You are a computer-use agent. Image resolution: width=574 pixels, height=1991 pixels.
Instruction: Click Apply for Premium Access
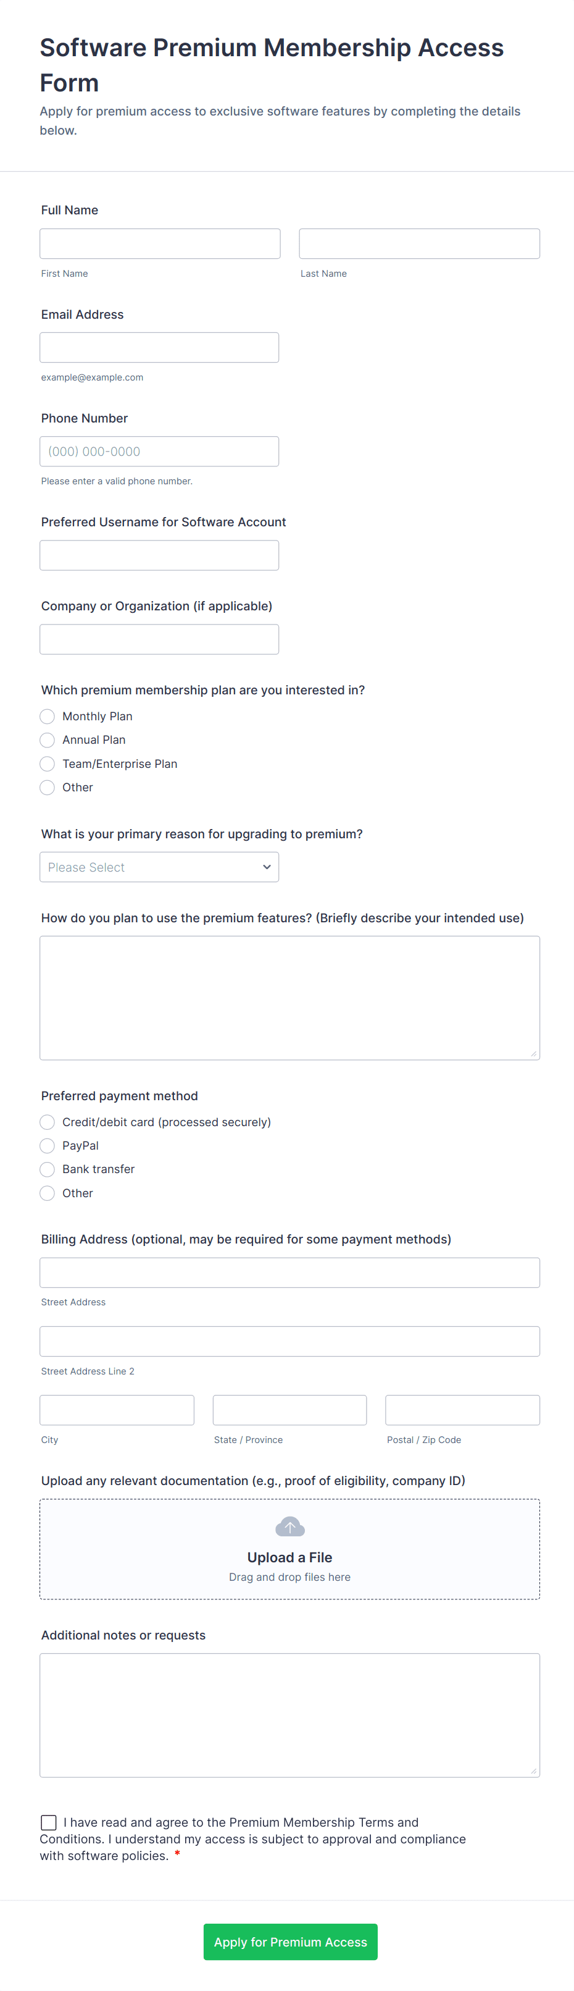(x=289, y=1942)
